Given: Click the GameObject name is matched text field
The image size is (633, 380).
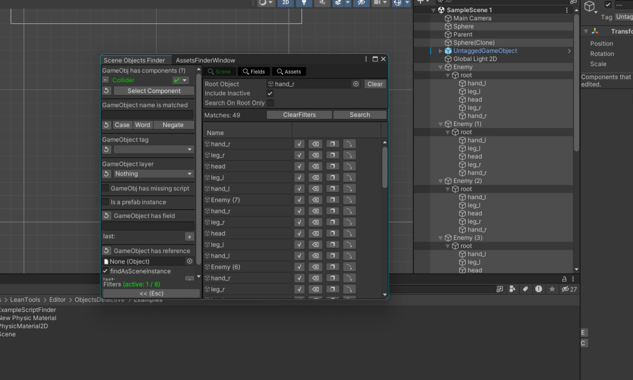Looking at the screenshot, I should point(148,114).
